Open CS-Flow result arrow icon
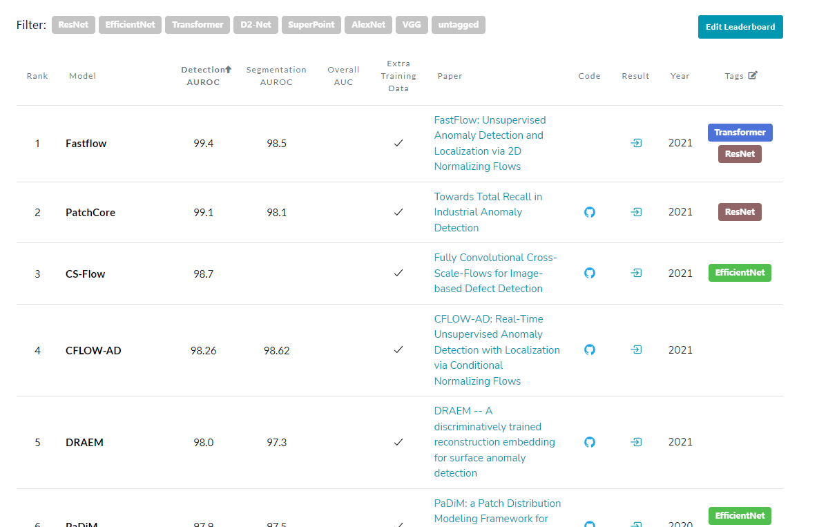 pos(636,273)
